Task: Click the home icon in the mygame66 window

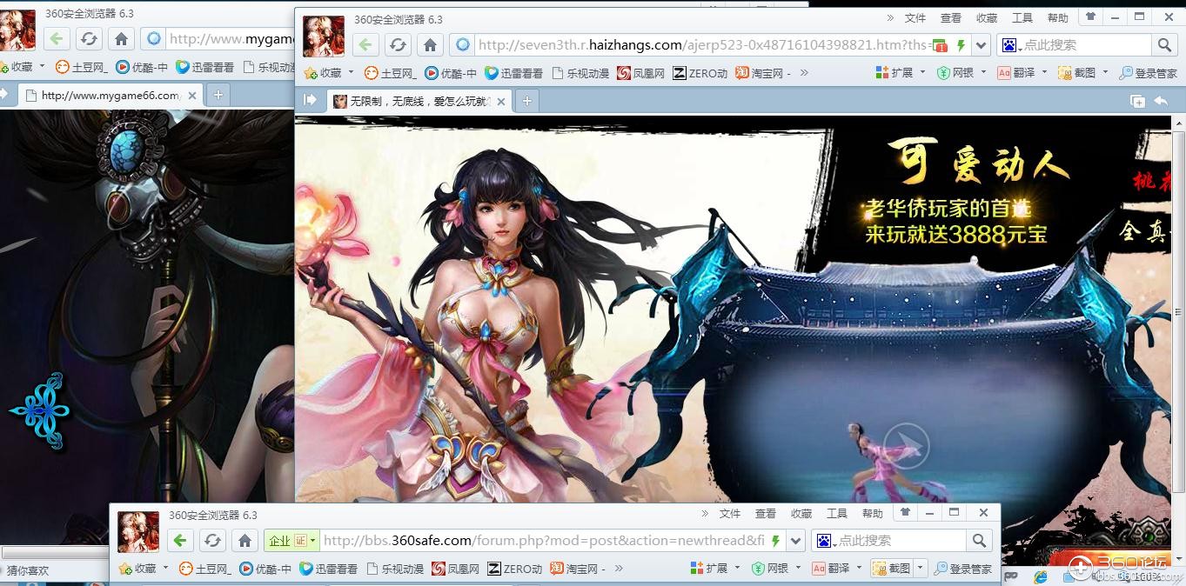Action: (x=121, y=38)
